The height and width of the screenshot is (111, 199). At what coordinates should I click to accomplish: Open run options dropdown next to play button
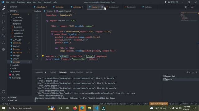188,7
